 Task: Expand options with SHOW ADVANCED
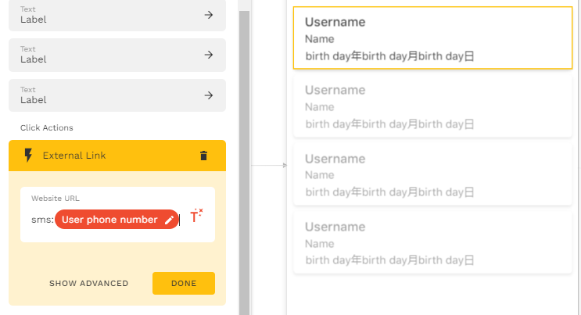click(89, 284)
